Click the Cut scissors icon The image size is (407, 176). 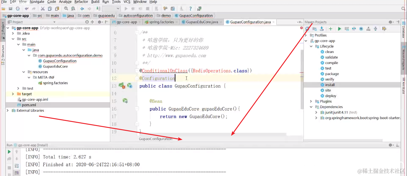coord(43,9)
